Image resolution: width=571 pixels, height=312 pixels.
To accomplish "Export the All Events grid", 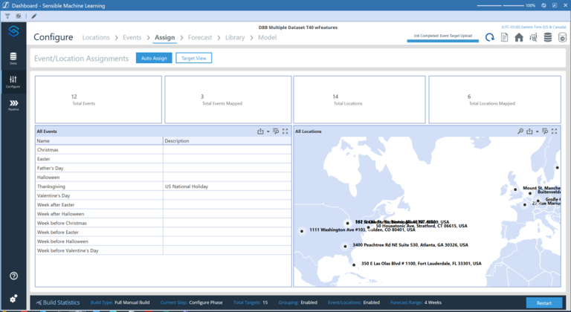I will click(x=260, y=131).
